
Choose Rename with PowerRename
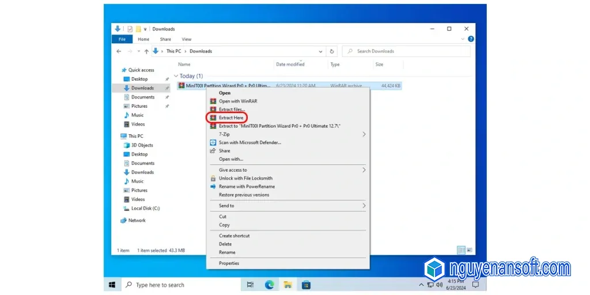point(247,187)
